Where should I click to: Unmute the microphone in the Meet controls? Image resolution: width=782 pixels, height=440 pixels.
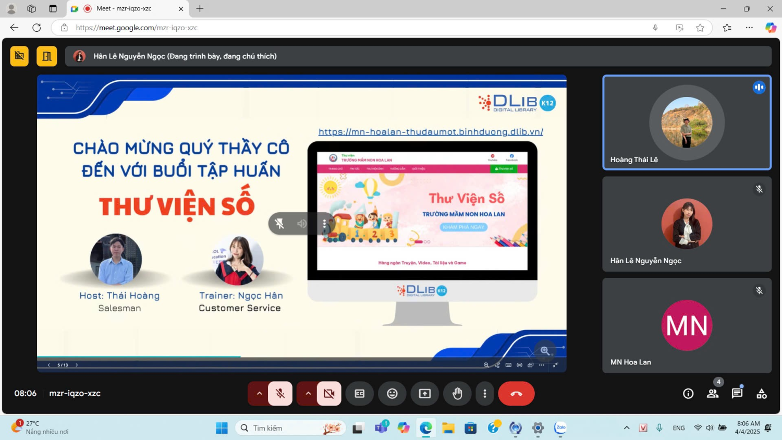(x=280, y=394)
